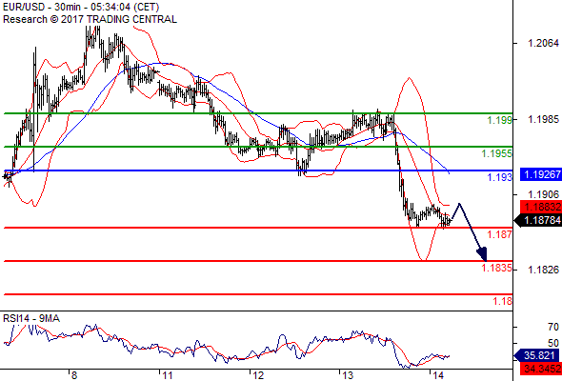
Task: Click the 1.1906 price axis label
Action: [x=543, y=194]
